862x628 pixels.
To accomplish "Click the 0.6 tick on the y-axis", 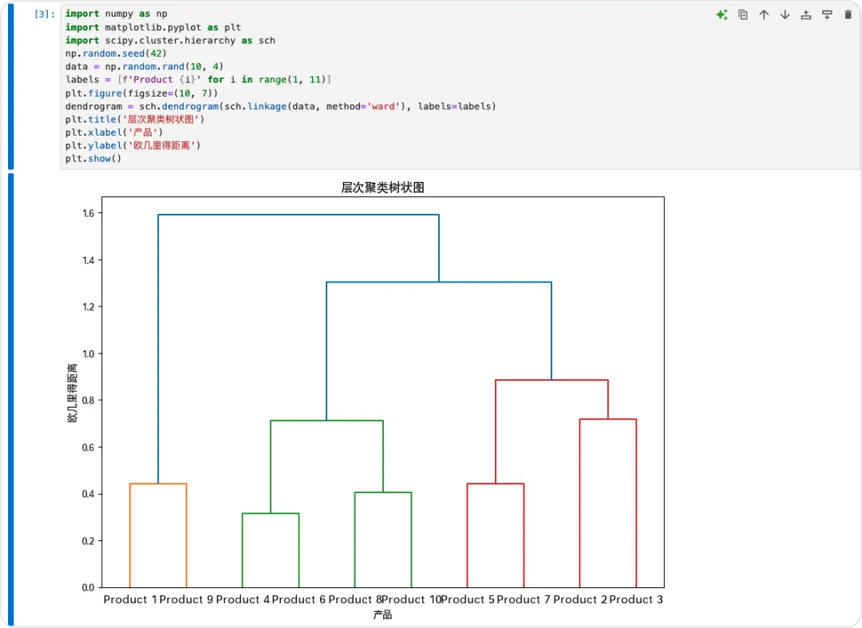I will click(89, 447).
